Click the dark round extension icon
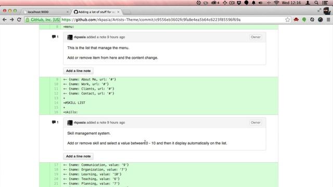The width and height of the screenshot is (333, 187). click(321, 20)
